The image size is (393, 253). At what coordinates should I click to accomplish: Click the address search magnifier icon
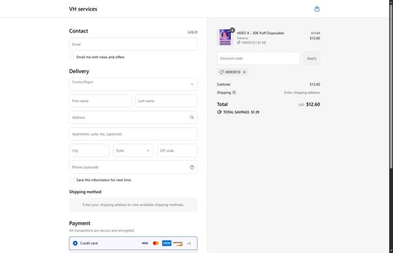pyautogui.click(x=192, y=117)
